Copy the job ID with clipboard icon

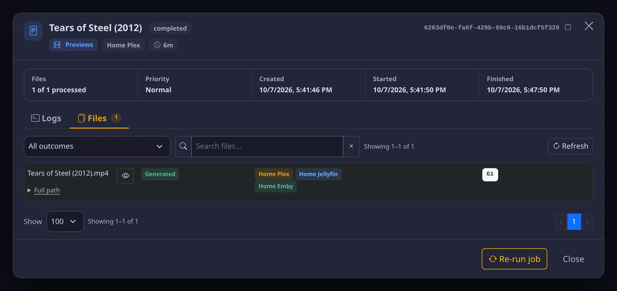(x=568, y=27)
